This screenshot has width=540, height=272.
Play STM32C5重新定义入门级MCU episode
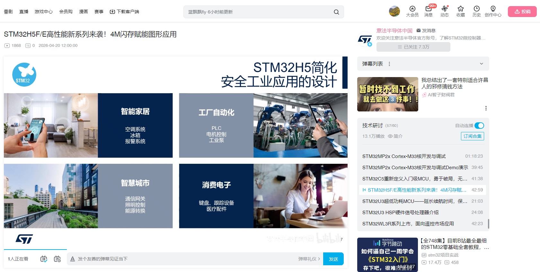[x=422, y=179]
